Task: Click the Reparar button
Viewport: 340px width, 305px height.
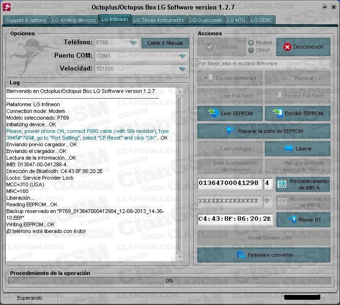Action: [x=298, y=78]
